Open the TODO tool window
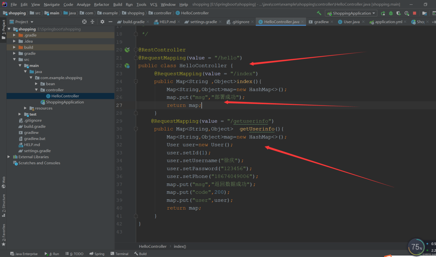This screenshot has height=257, width=436. [x=74, y=254]
